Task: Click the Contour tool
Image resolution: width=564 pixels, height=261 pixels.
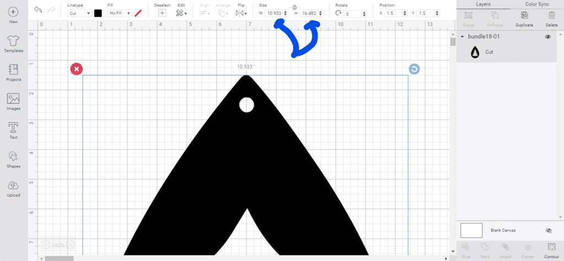Action: tap(551, 247)
